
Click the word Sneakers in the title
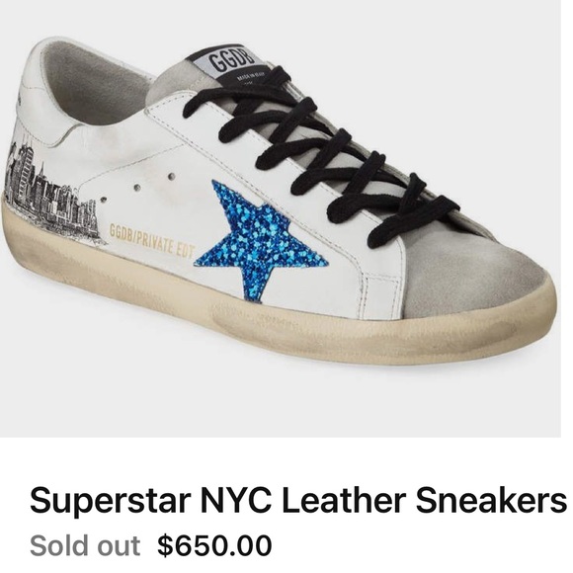492,499
